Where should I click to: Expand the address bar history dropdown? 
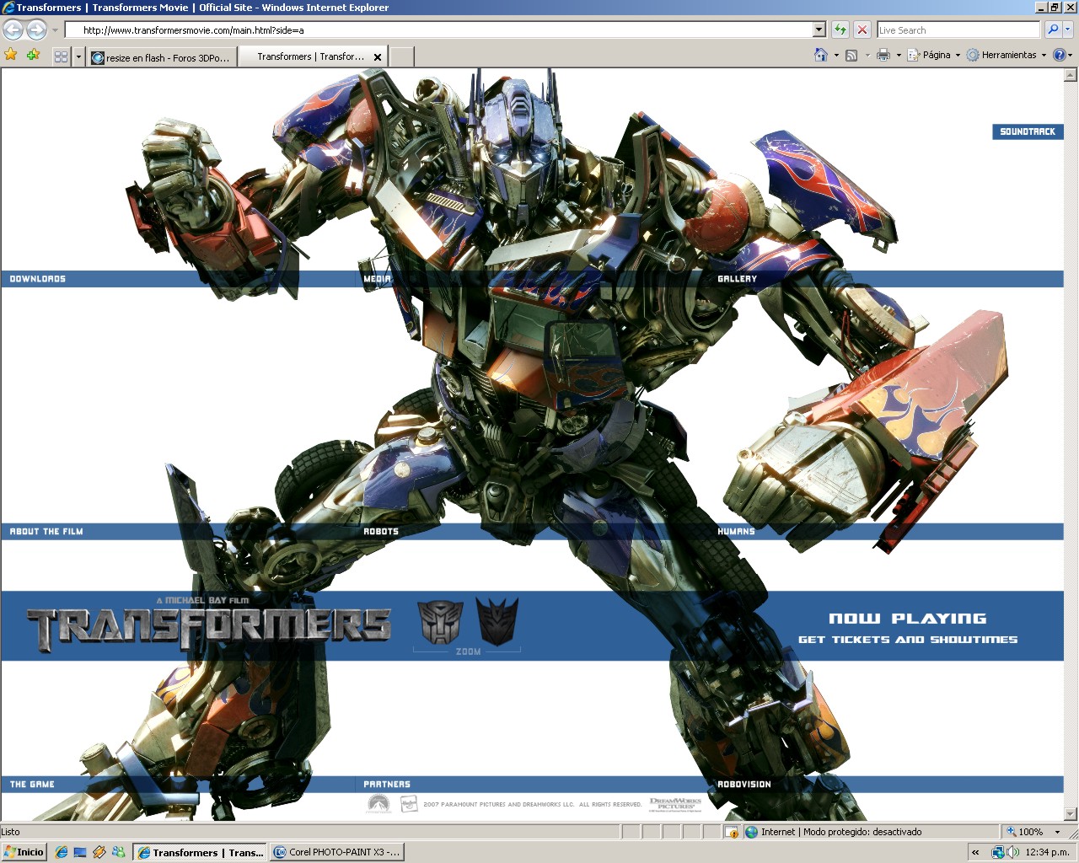(x=819, y=30)
